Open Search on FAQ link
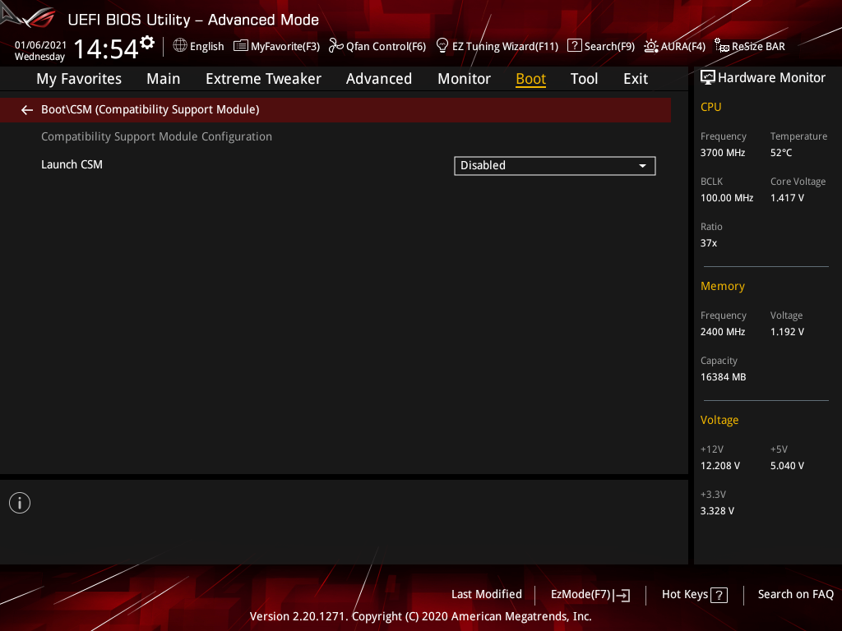842x631 pixels. (x=795, y=595)
